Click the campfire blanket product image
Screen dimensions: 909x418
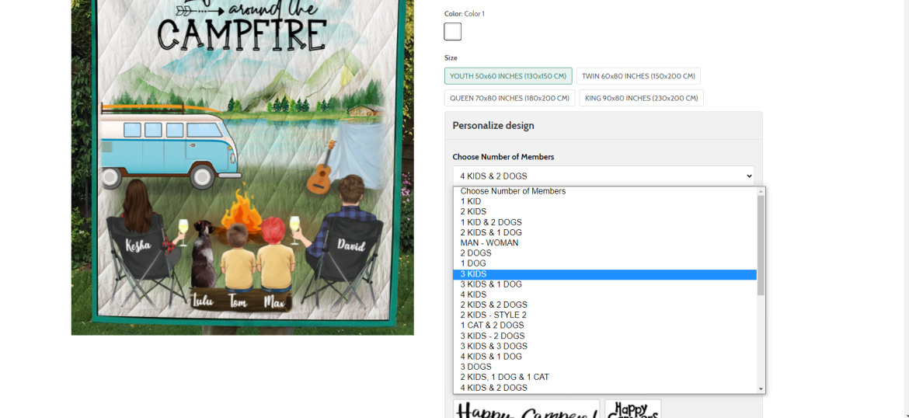242,167
